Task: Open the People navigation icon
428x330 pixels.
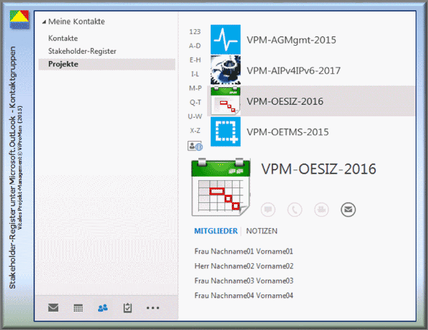Action: tap(102, 308)
